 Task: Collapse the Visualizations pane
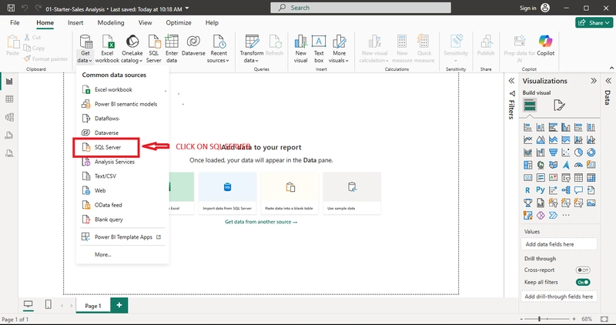click(x=593, y=81)
